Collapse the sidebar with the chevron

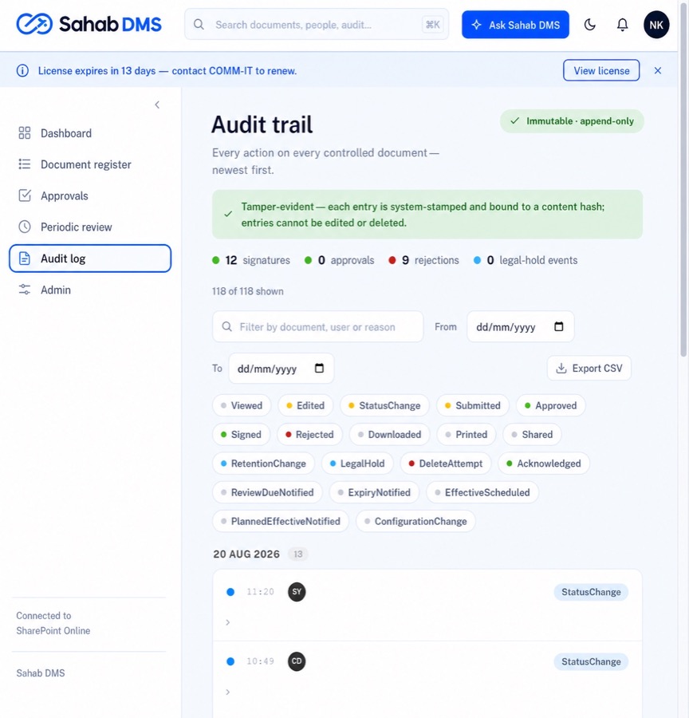(157, 105)
